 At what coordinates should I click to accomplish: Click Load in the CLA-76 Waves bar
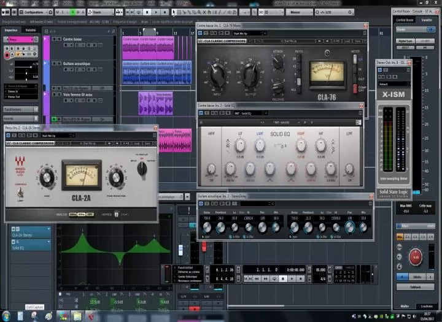(347, 41)
